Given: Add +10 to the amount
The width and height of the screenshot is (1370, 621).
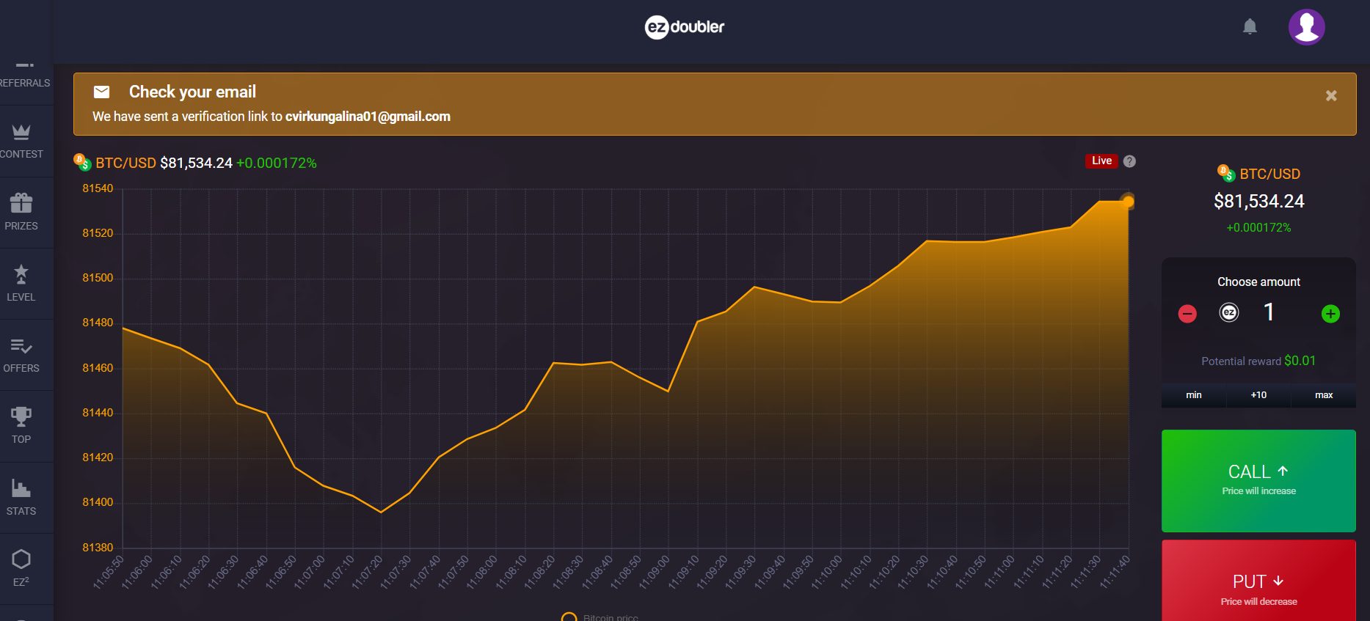Looking at the screenshot, I should tap(1258, 395).
